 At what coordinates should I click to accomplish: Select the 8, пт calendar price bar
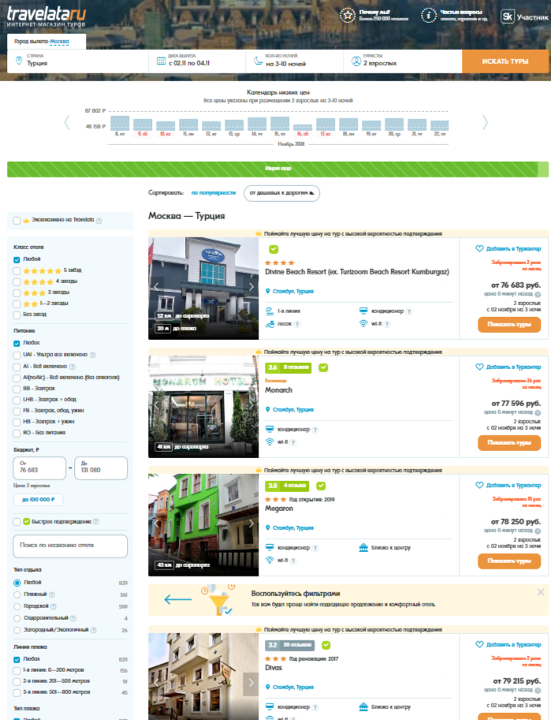pos(119,123)
